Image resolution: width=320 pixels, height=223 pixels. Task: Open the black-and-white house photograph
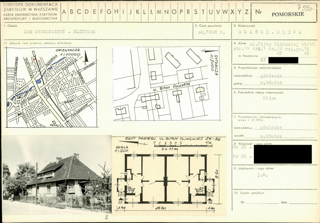(57, 175)
